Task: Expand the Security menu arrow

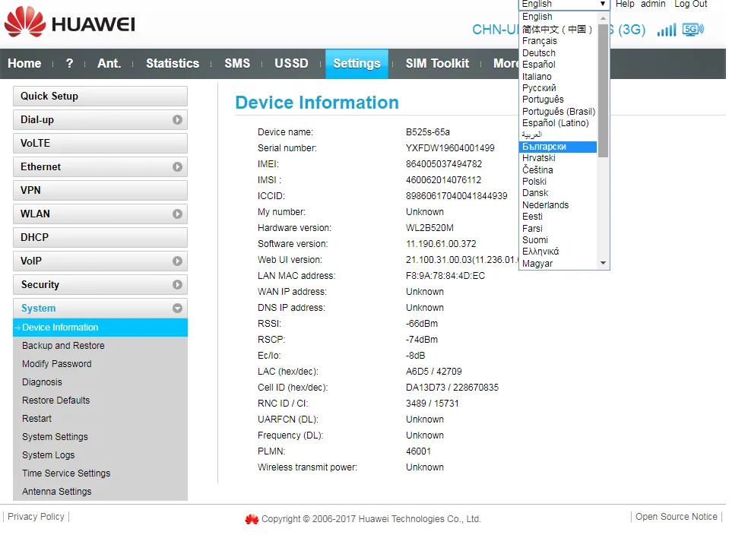Action: [x=177, y=284]
